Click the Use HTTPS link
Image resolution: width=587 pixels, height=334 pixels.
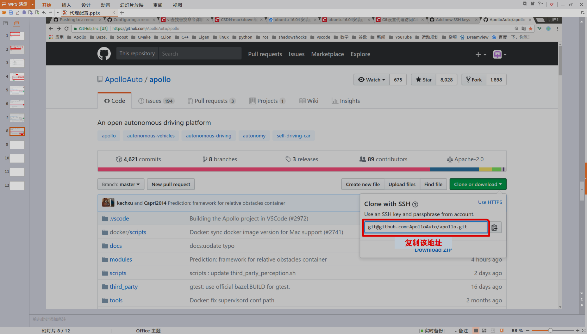490,202
